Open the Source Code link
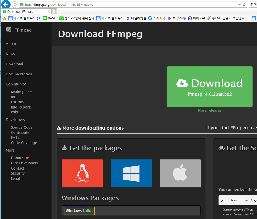Viewport: 257px width, 219px height. coord(22,127)
